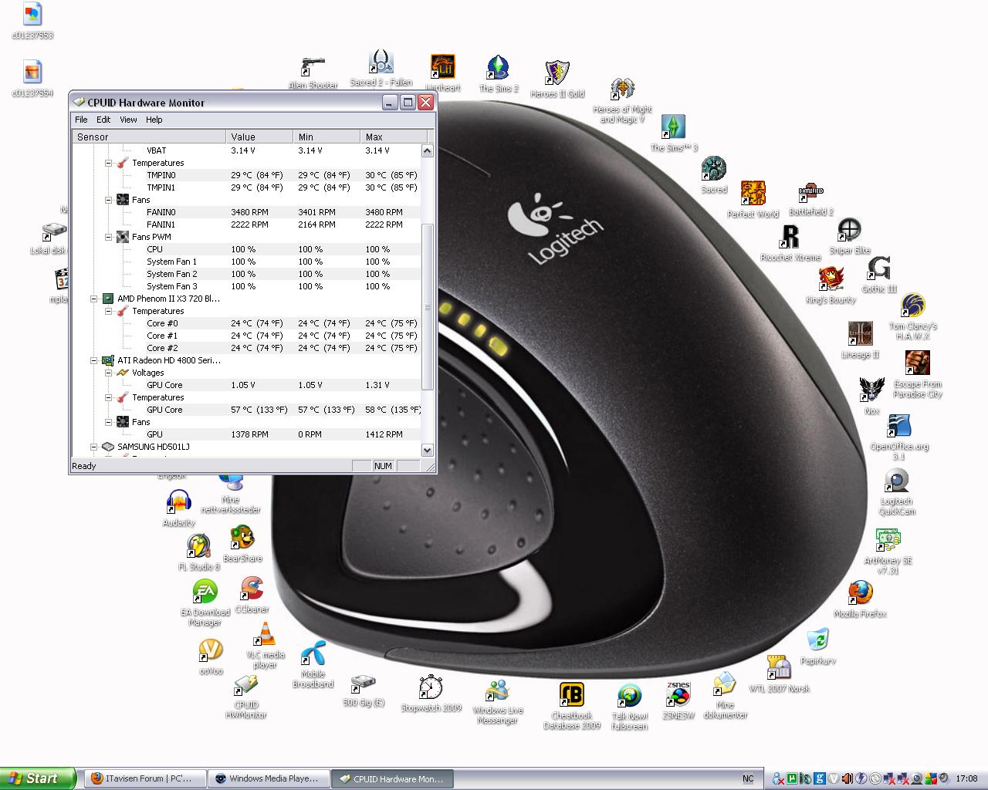Collapse the GPU Voltages tree node

point(109,373)
